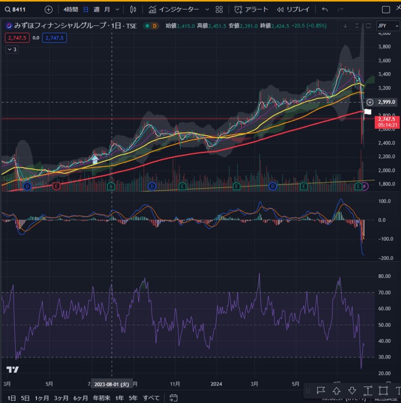Set the range to 6ヶ月

(81, 398)
